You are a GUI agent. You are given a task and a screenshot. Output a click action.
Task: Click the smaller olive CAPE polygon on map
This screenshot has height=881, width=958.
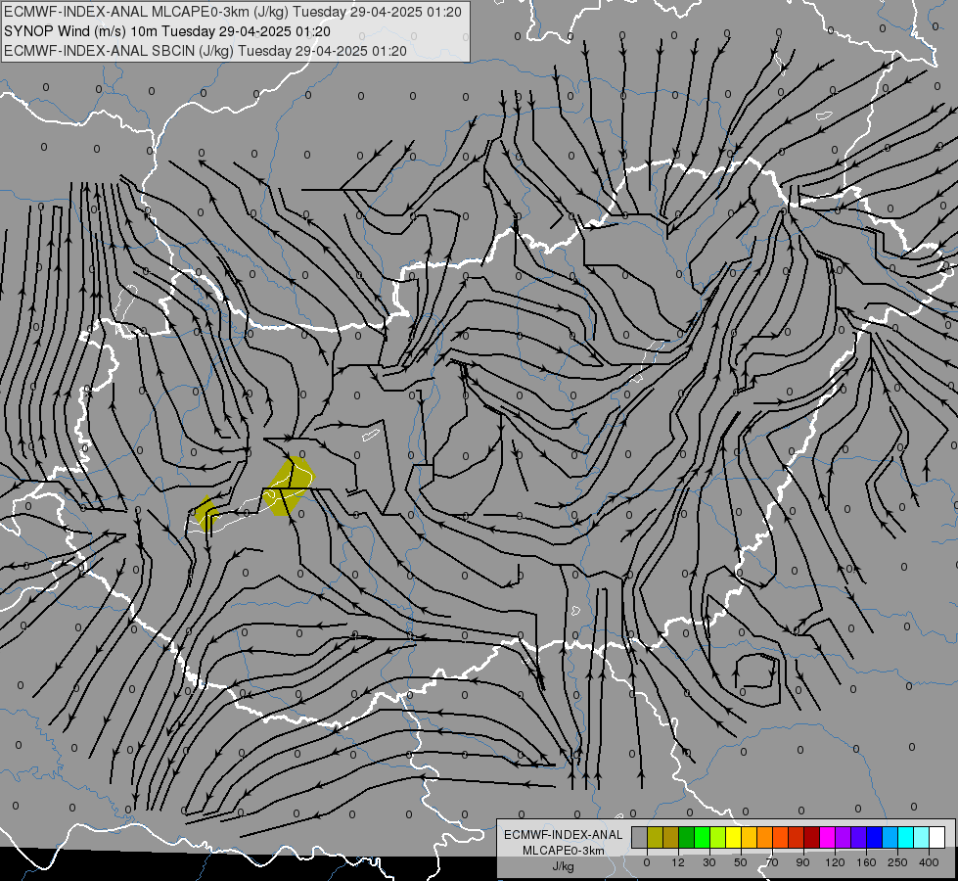coord(206,514)
